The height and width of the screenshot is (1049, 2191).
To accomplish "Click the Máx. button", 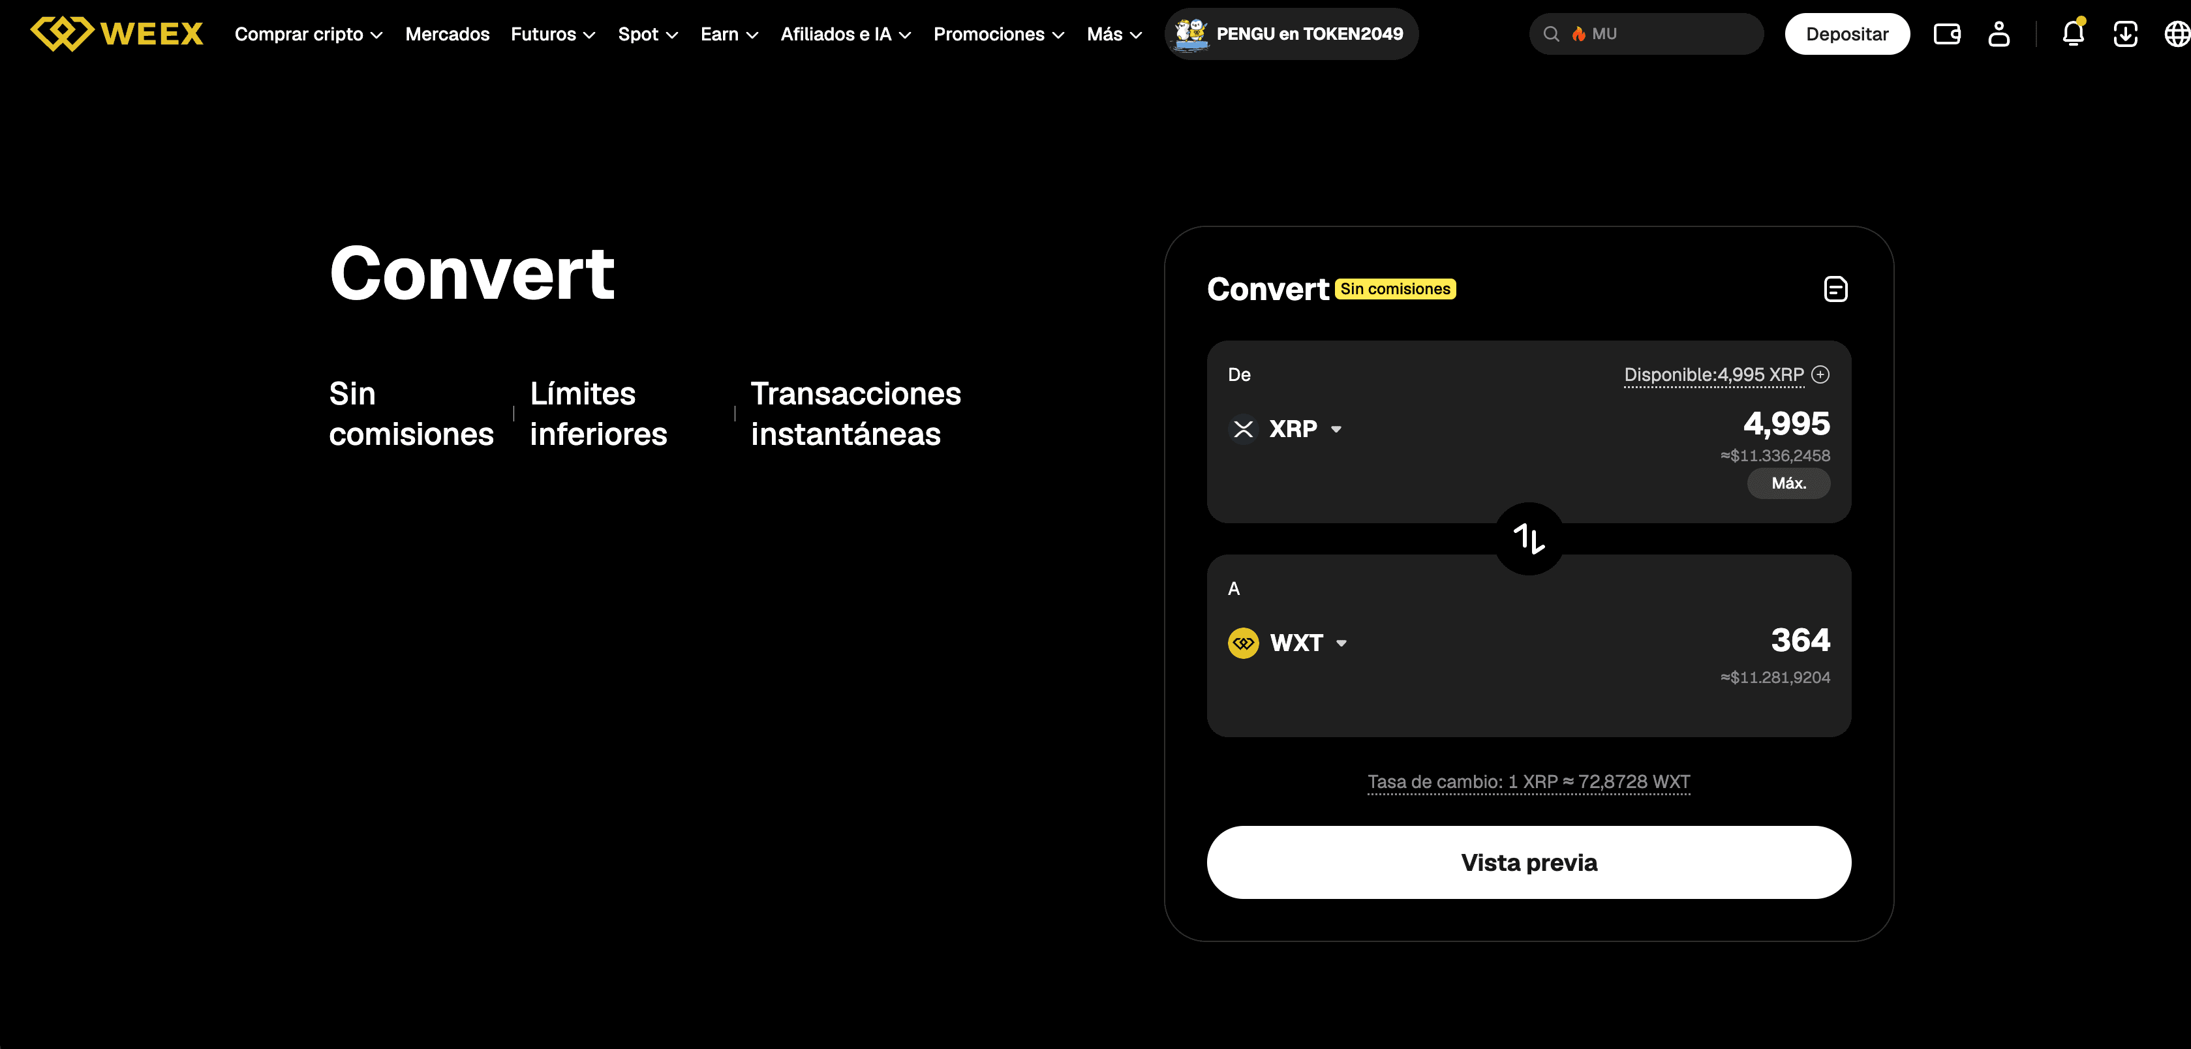I will pyautogui.click(x=1788, y=483).
